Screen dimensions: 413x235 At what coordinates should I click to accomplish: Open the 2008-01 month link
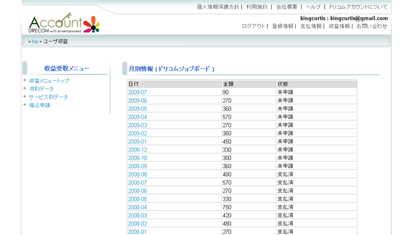137,232
